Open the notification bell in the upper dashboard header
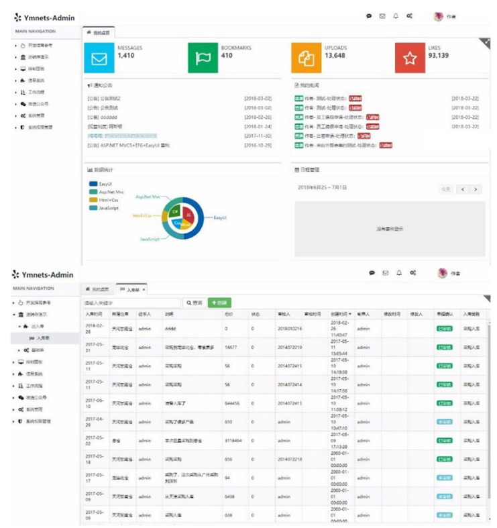This screenshot has height=528, width=497. click(396, 16)
